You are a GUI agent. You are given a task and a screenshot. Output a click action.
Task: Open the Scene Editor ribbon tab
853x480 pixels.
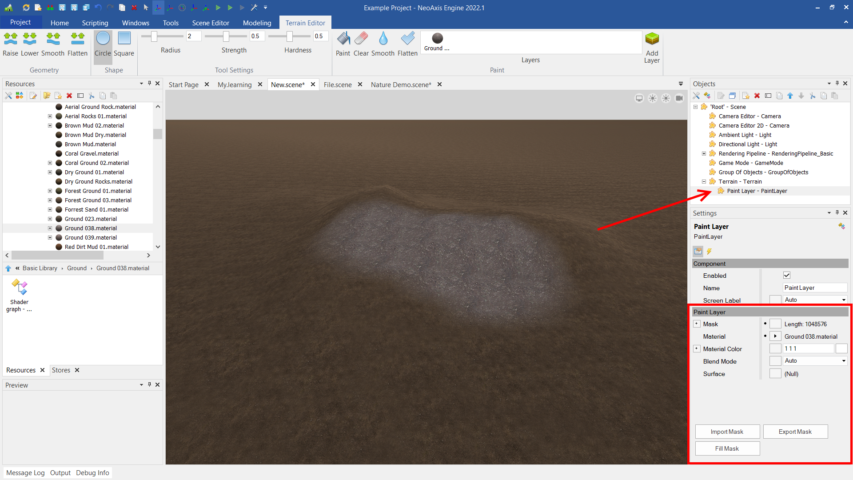click(x=211, y=23)
